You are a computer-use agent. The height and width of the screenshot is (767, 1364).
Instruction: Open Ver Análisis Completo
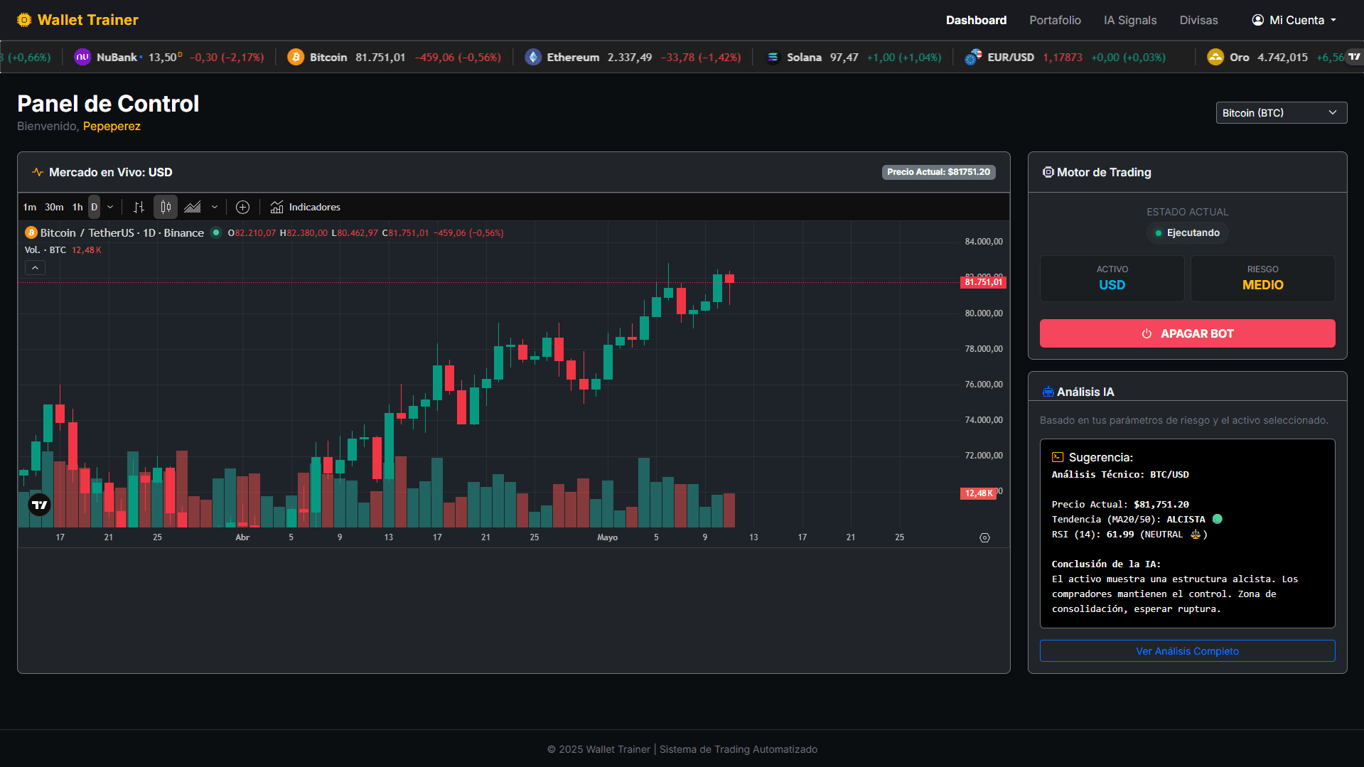1187,651
